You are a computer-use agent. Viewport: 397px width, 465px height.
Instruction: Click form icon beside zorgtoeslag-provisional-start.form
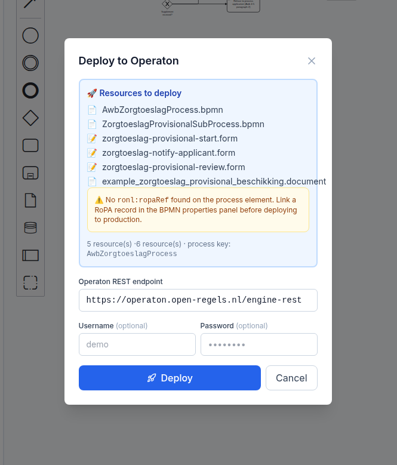[92, 138]
